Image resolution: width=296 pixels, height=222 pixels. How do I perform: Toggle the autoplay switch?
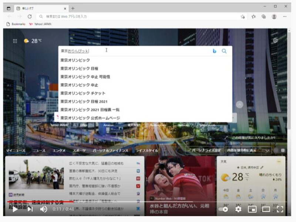223,209
